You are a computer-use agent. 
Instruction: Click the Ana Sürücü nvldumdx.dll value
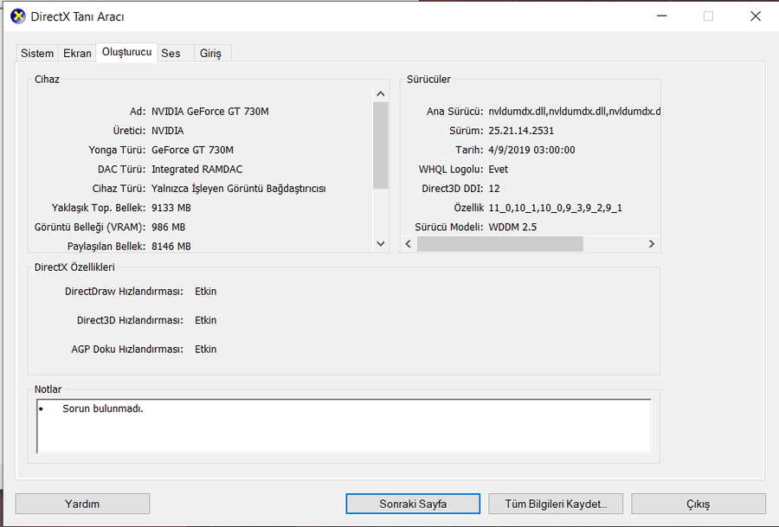[575, 112]
